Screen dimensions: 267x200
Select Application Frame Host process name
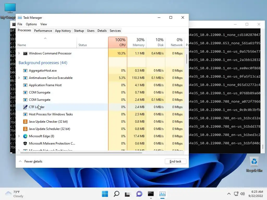coord(45,85)
